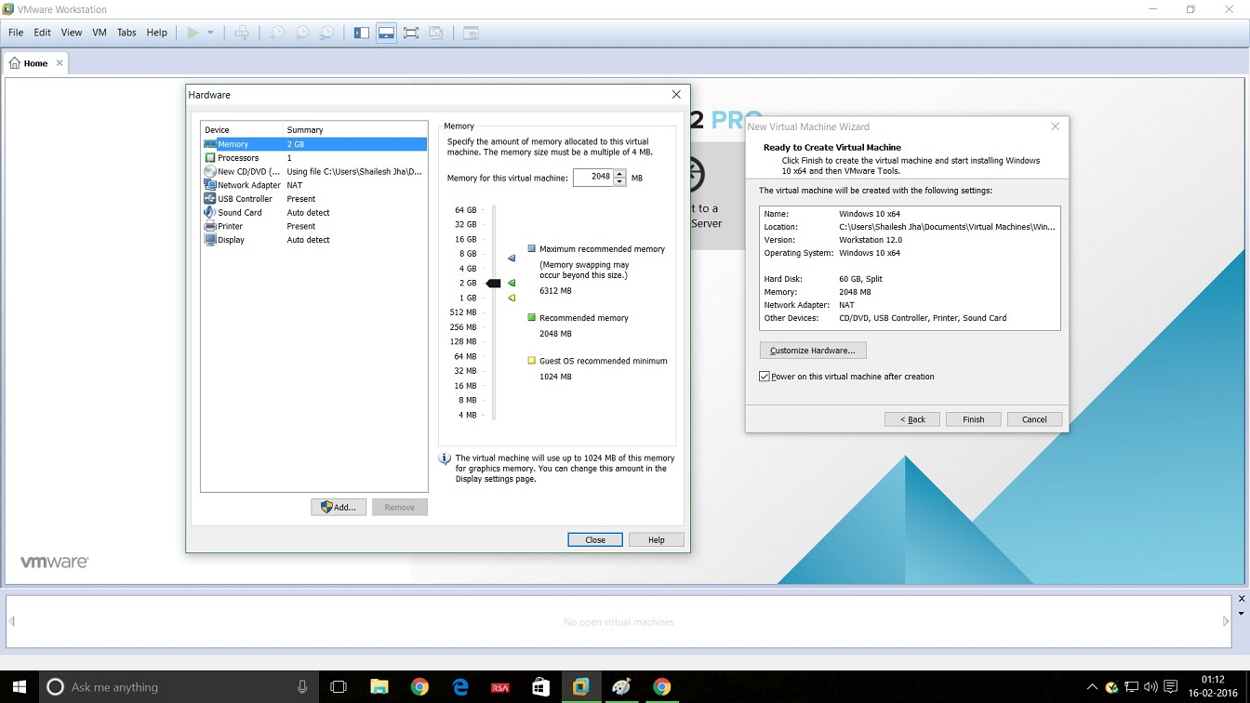Show hidden system tray icons
This screenshot has height=703, width=1250.
pyautogui.click(x=1092, y=687)
